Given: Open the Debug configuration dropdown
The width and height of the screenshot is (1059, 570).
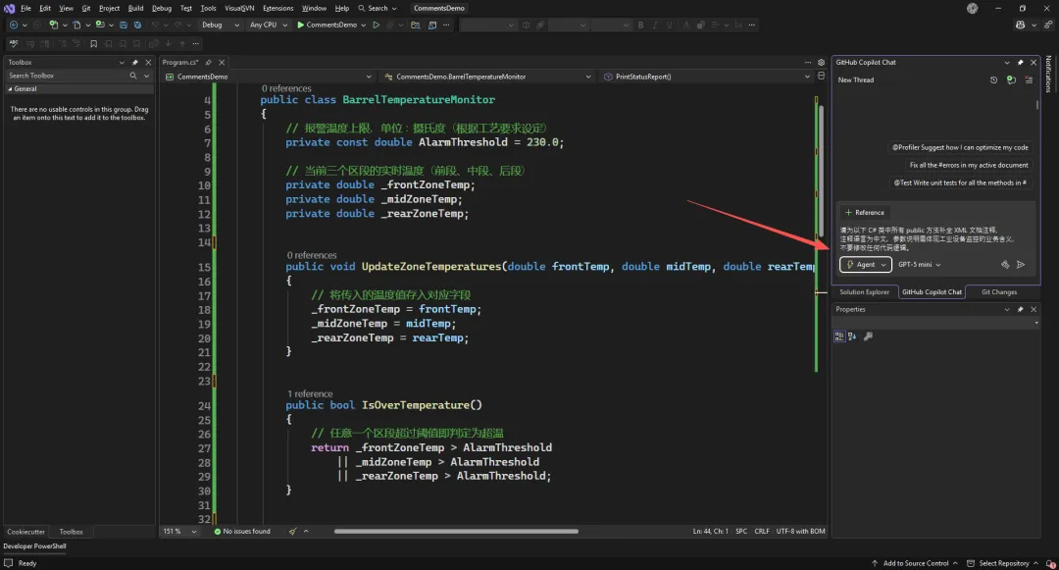Looking at the screenshot, I should 221,25.
